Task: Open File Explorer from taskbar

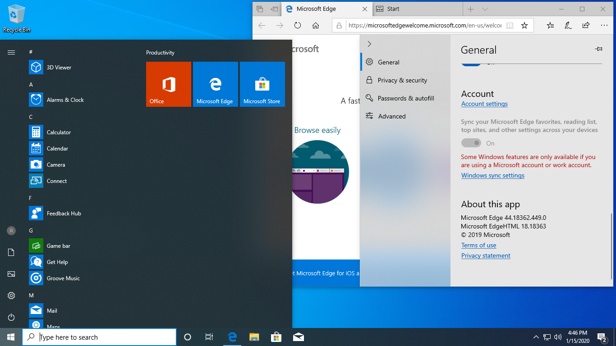Action: coord(254,337)
